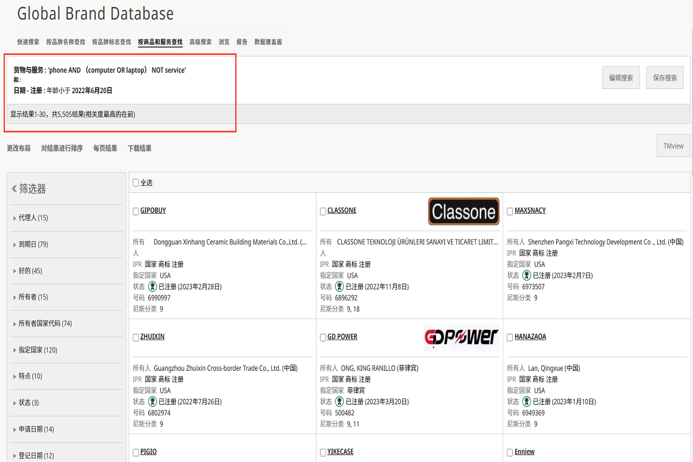Click the registered status icon on MAXSNACY card
The height and width of the screenshot is (462, 693).
(x=527, y=275)
